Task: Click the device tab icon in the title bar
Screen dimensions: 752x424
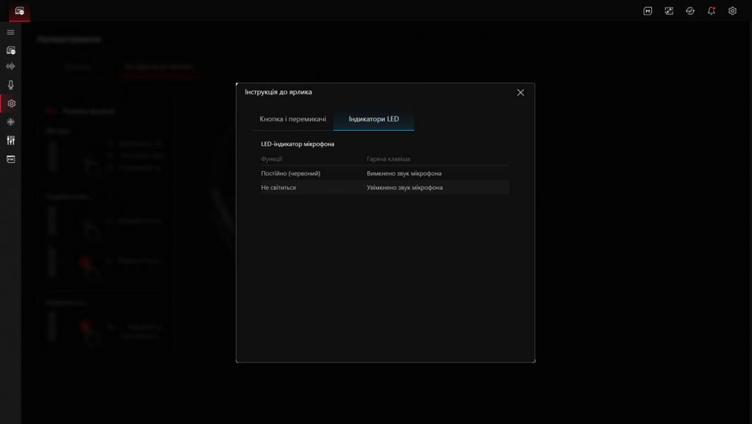Action: point(19,11)
